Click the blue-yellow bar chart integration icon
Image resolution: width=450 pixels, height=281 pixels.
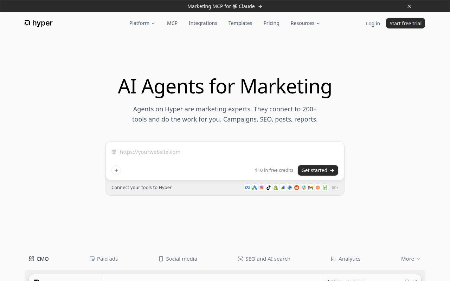pyautogui.click(x=283, y=188)
